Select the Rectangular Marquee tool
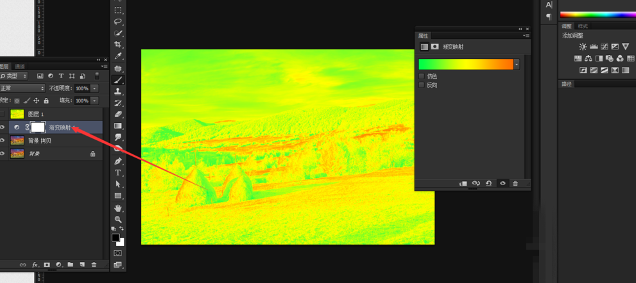Viewport: 636px width, 283px height. point(118,10)
